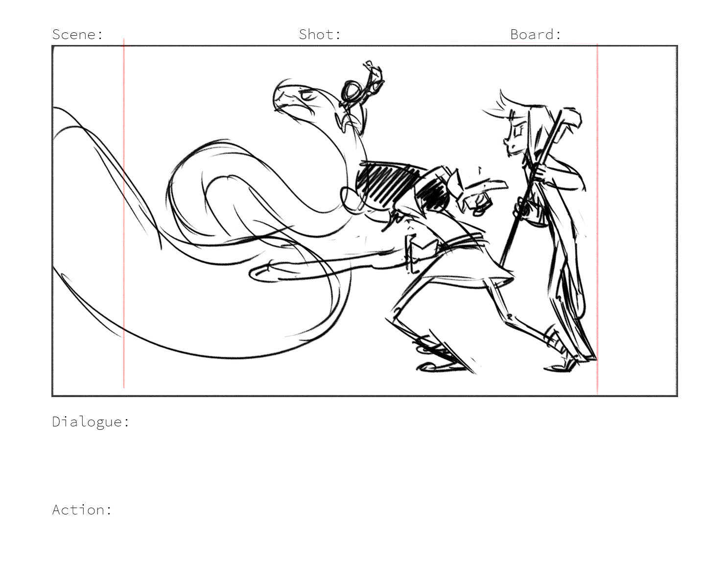Screen dimensions: 728x579
Task: Click the 'Board:' label
Action: [536, 34]
